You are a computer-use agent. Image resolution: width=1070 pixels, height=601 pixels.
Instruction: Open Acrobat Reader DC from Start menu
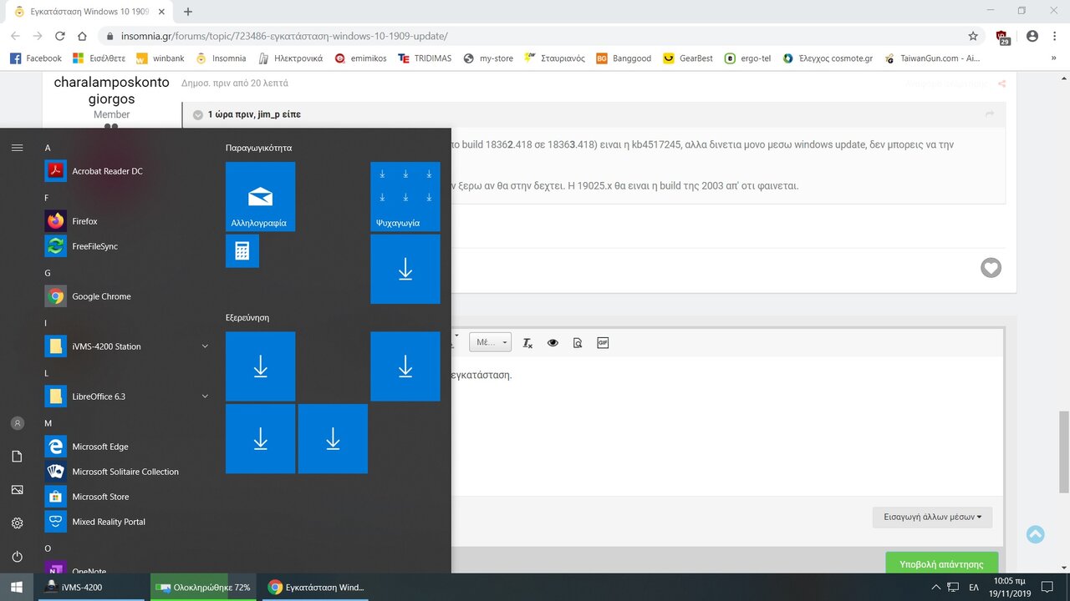point(107,171)
